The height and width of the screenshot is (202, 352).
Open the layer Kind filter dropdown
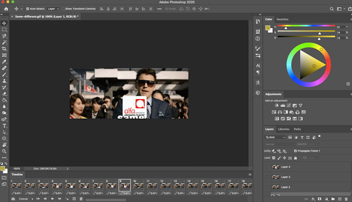(x=275, y=137)
